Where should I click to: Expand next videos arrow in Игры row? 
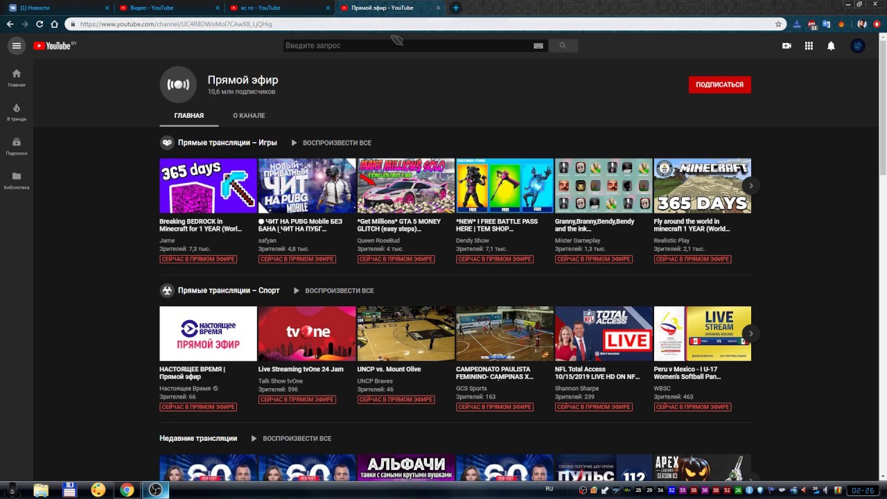coord(750,186)
